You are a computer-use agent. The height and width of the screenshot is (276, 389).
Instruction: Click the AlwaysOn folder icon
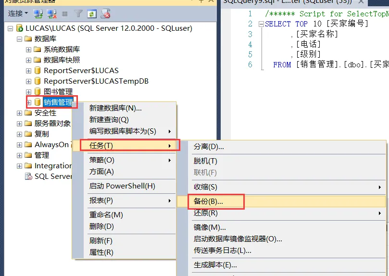click(28, 144)
